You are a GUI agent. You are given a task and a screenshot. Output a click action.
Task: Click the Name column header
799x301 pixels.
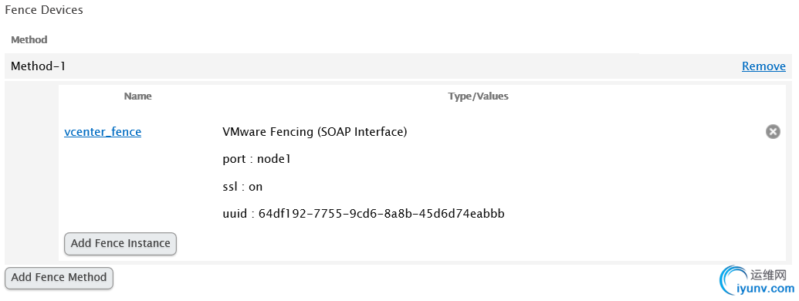(137, 96)
